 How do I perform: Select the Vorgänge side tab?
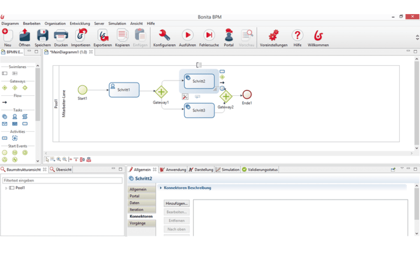pos(142,223)
